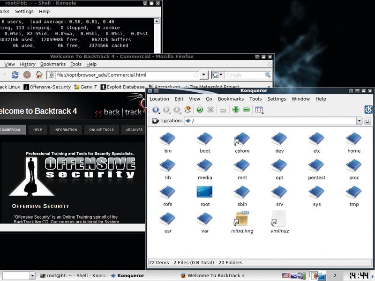Image resolution: width=375 pixels, height=281 pixels.
Task: Navigate up a directory in Konqueror
Action: point(177,110)
